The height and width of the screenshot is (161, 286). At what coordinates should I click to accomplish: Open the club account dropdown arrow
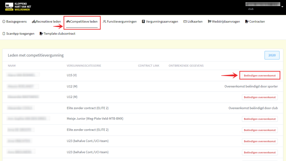click(x=282, y=7)
